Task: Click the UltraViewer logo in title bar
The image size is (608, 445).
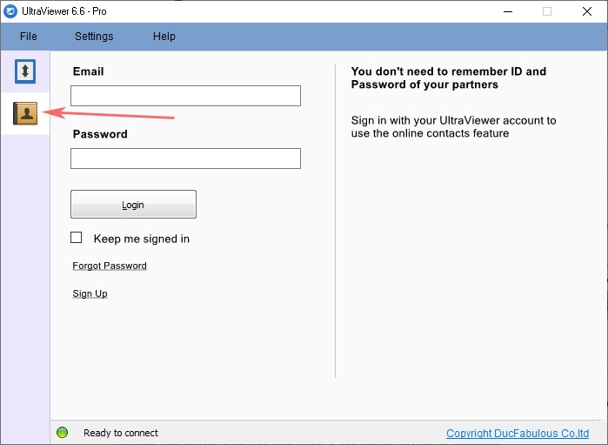Action: point(12,11)
